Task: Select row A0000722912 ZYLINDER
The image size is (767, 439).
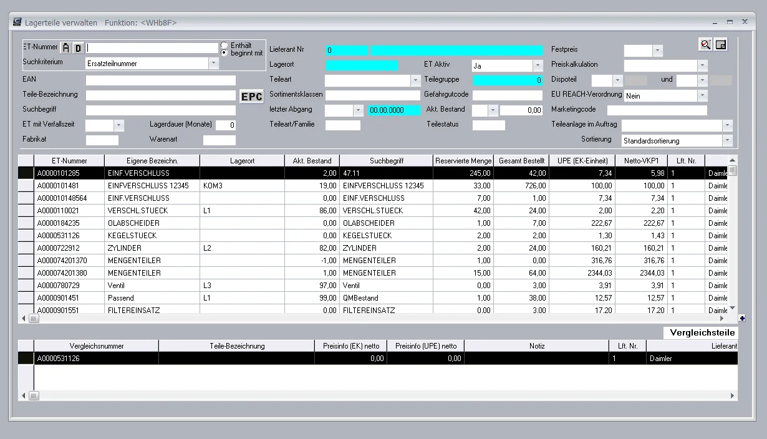Action: coord(373,248)
